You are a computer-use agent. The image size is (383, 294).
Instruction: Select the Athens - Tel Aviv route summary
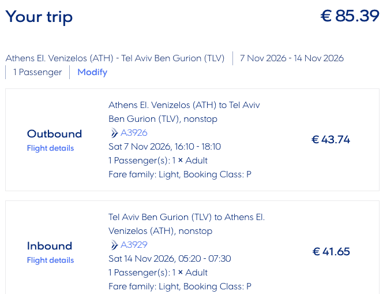[115, 58]
